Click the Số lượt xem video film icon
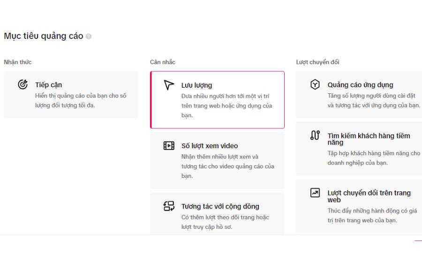 coord(169,145)
